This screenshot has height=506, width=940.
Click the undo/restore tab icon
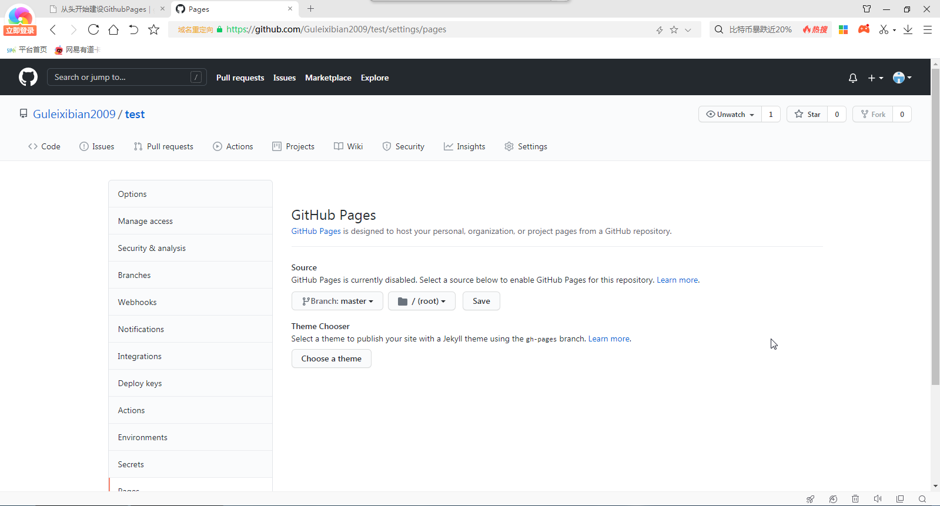point(133,29)
